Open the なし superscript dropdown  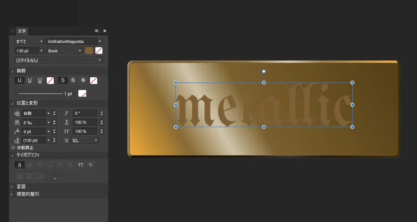(x=85, y=140)
